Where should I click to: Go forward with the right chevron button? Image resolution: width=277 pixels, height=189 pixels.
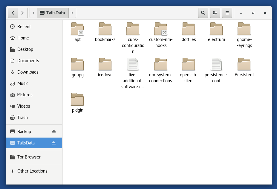coord(23,13)
